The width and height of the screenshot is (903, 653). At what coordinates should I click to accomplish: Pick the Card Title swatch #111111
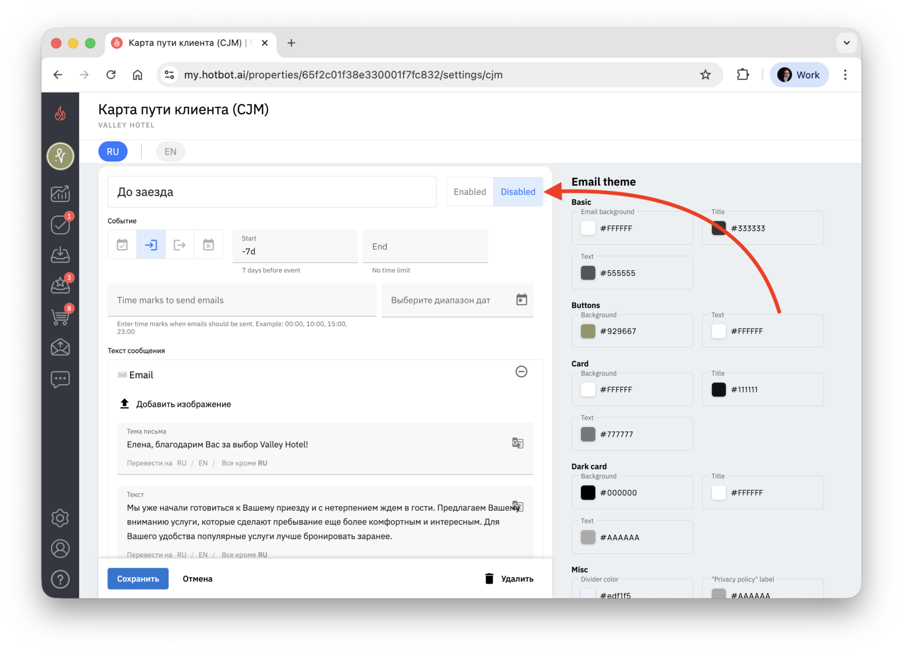click(719, 389)
